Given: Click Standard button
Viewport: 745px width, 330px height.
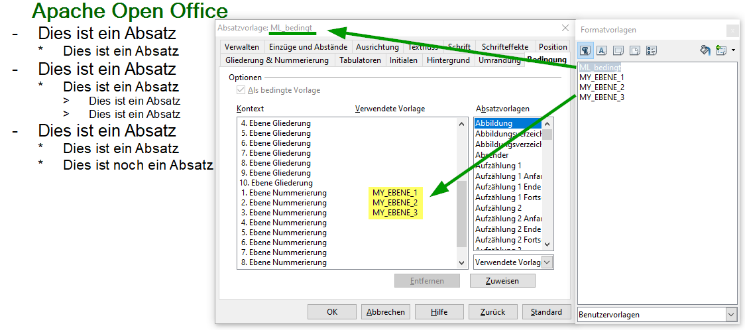Looking at the screenshot, I should 546,312.
